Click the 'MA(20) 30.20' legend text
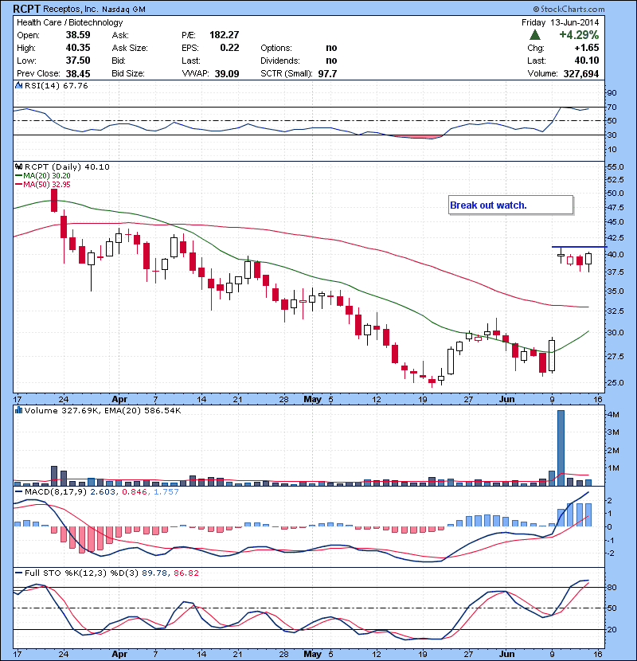Image resolution: width=637 pixels, height=661 pixels. pos(47,176)
